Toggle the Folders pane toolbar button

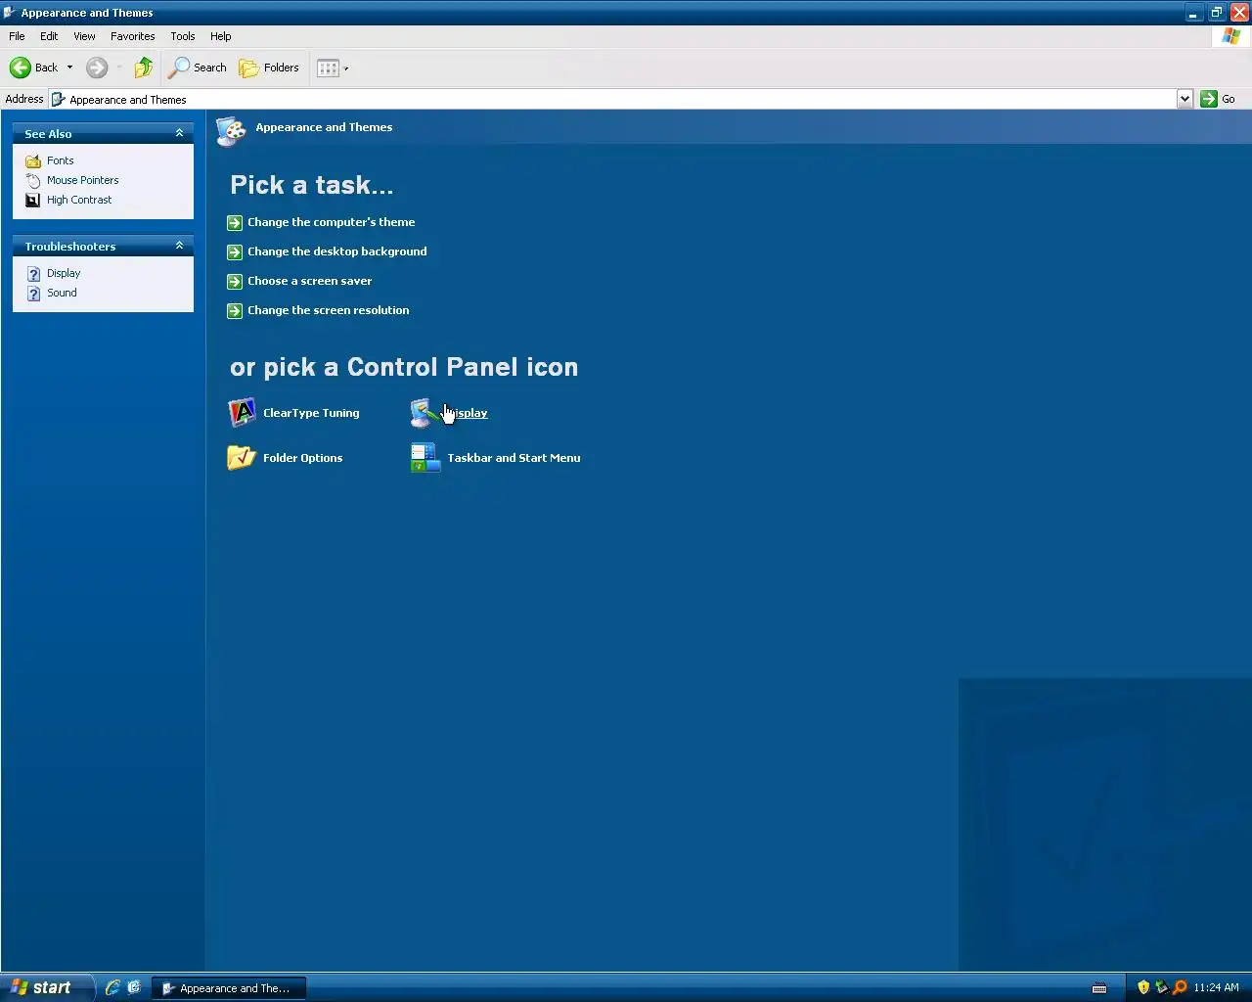269,68
